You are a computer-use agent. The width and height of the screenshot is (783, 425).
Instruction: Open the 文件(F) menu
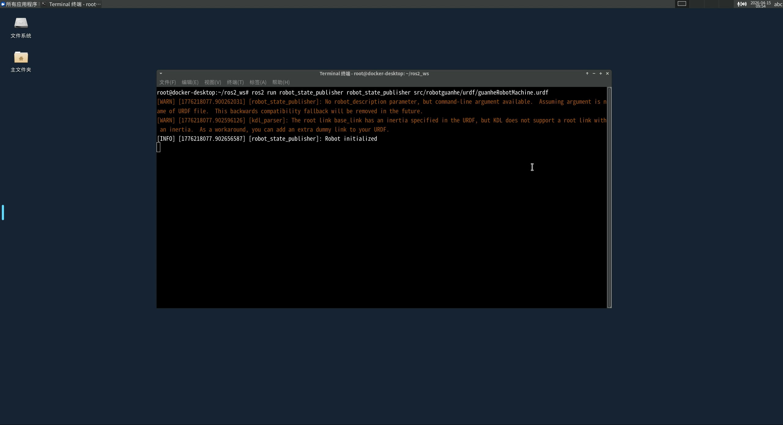(168, 82)
